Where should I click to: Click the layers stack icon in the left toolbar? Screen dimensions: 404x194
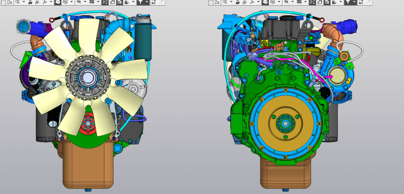127,2
